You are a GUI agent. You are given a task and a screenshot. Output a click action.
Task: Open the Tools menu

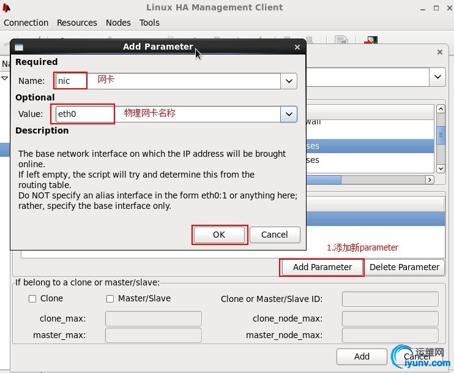(x=149, y=23)
